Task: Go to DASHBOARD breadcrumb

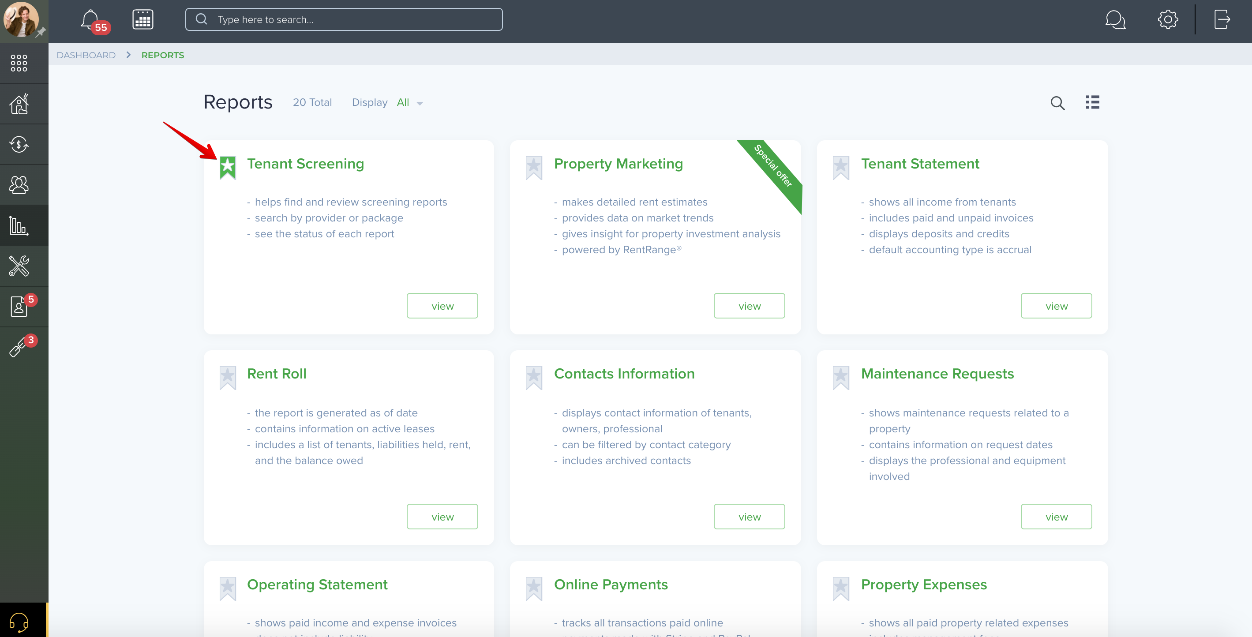Action: coord(86,55)
